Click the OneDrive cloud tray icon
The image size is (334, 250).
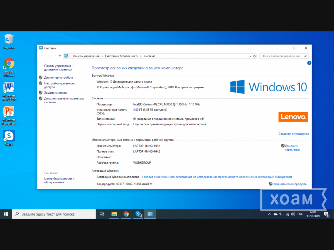click(x=276, y=214)
